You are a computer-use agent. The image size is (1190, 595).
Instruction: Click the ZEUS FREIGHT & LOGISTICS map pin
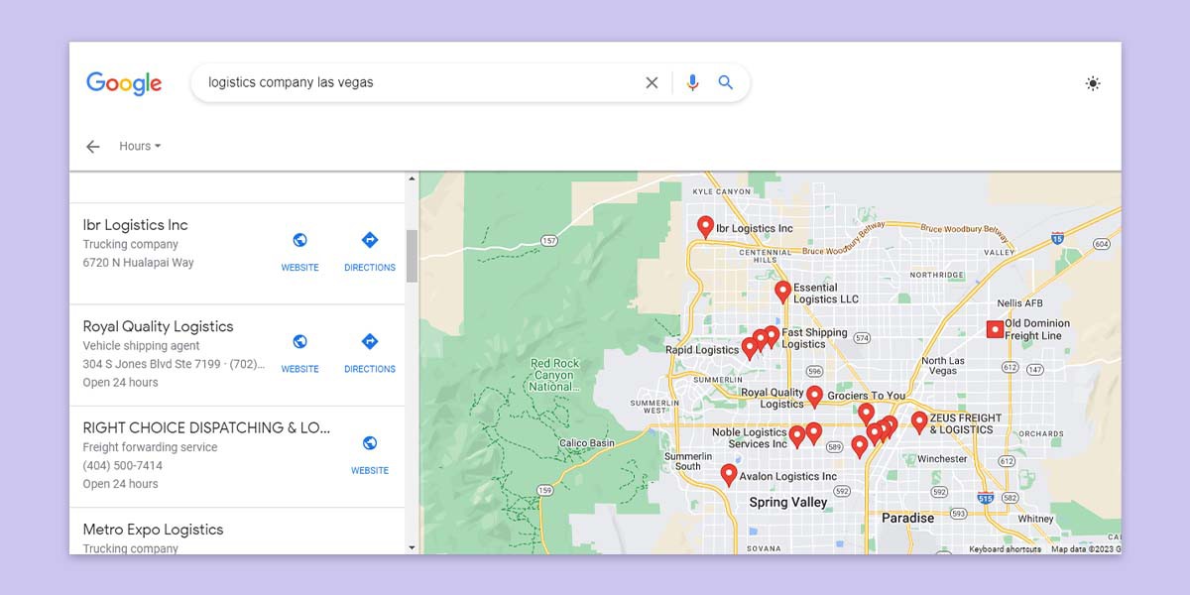[x=919, y=422]
